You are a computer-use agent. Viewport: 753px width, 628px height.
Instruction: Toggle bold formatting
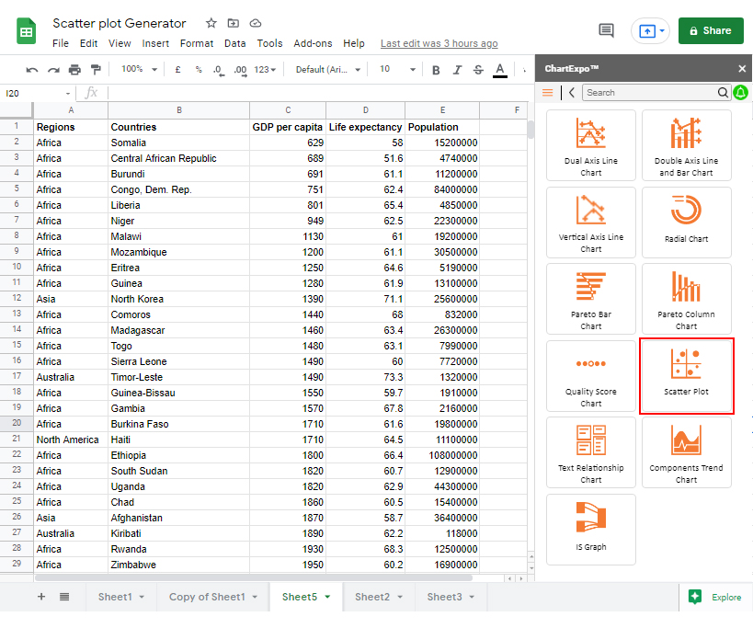pos(436,70)
